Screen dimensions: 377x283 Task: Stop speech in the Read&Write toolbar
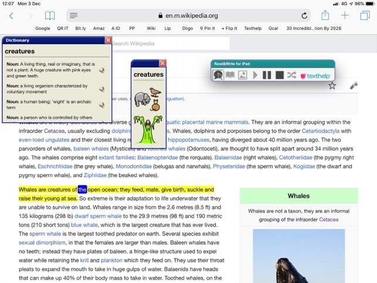[280, 75]
